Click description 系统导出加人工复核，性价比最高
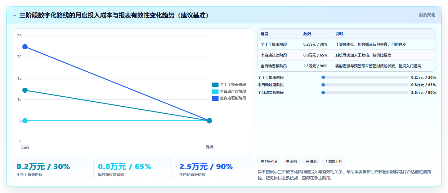448x193 pixels. pyautogui.click(x=363, y=55)
